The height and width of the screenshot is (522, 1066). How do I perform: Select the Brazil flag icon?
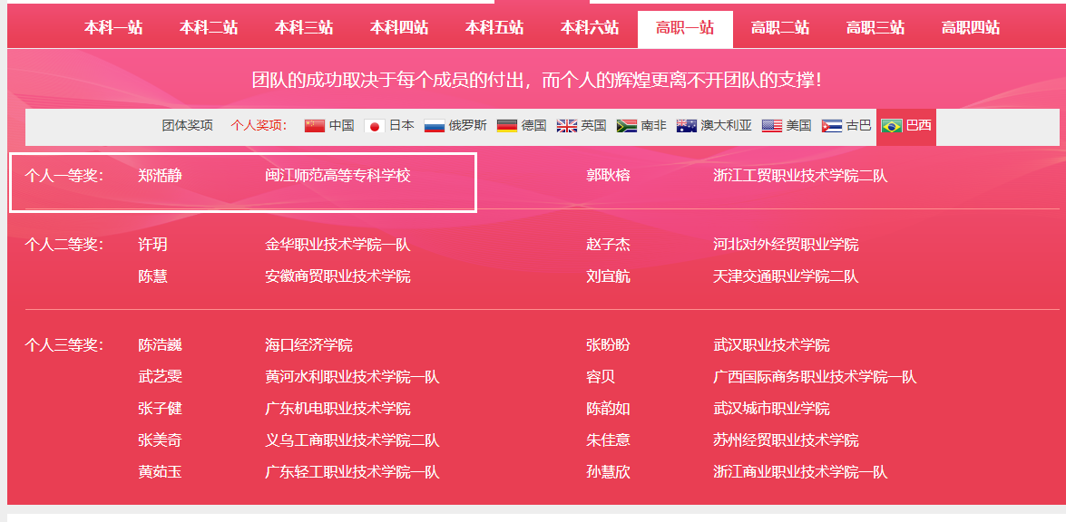click(x=892, y=126)
